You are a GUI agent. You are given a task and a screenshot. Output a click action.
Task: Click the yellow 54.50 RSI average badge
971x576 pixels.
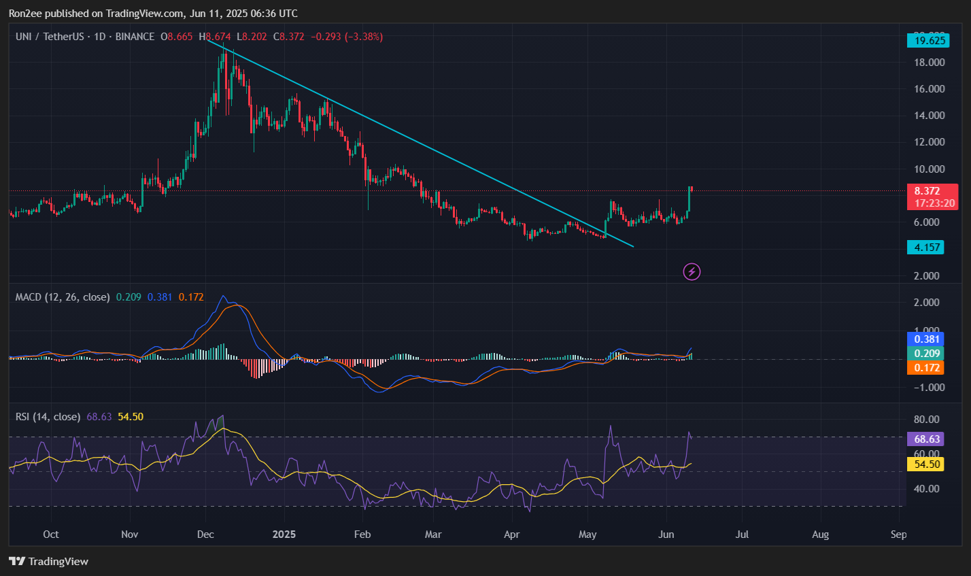(925, 464)
